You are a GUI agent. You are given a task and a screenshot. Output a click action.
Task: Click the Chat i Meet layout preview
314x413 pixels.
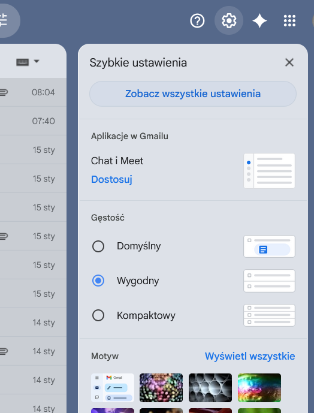click(x=269, y=171)
